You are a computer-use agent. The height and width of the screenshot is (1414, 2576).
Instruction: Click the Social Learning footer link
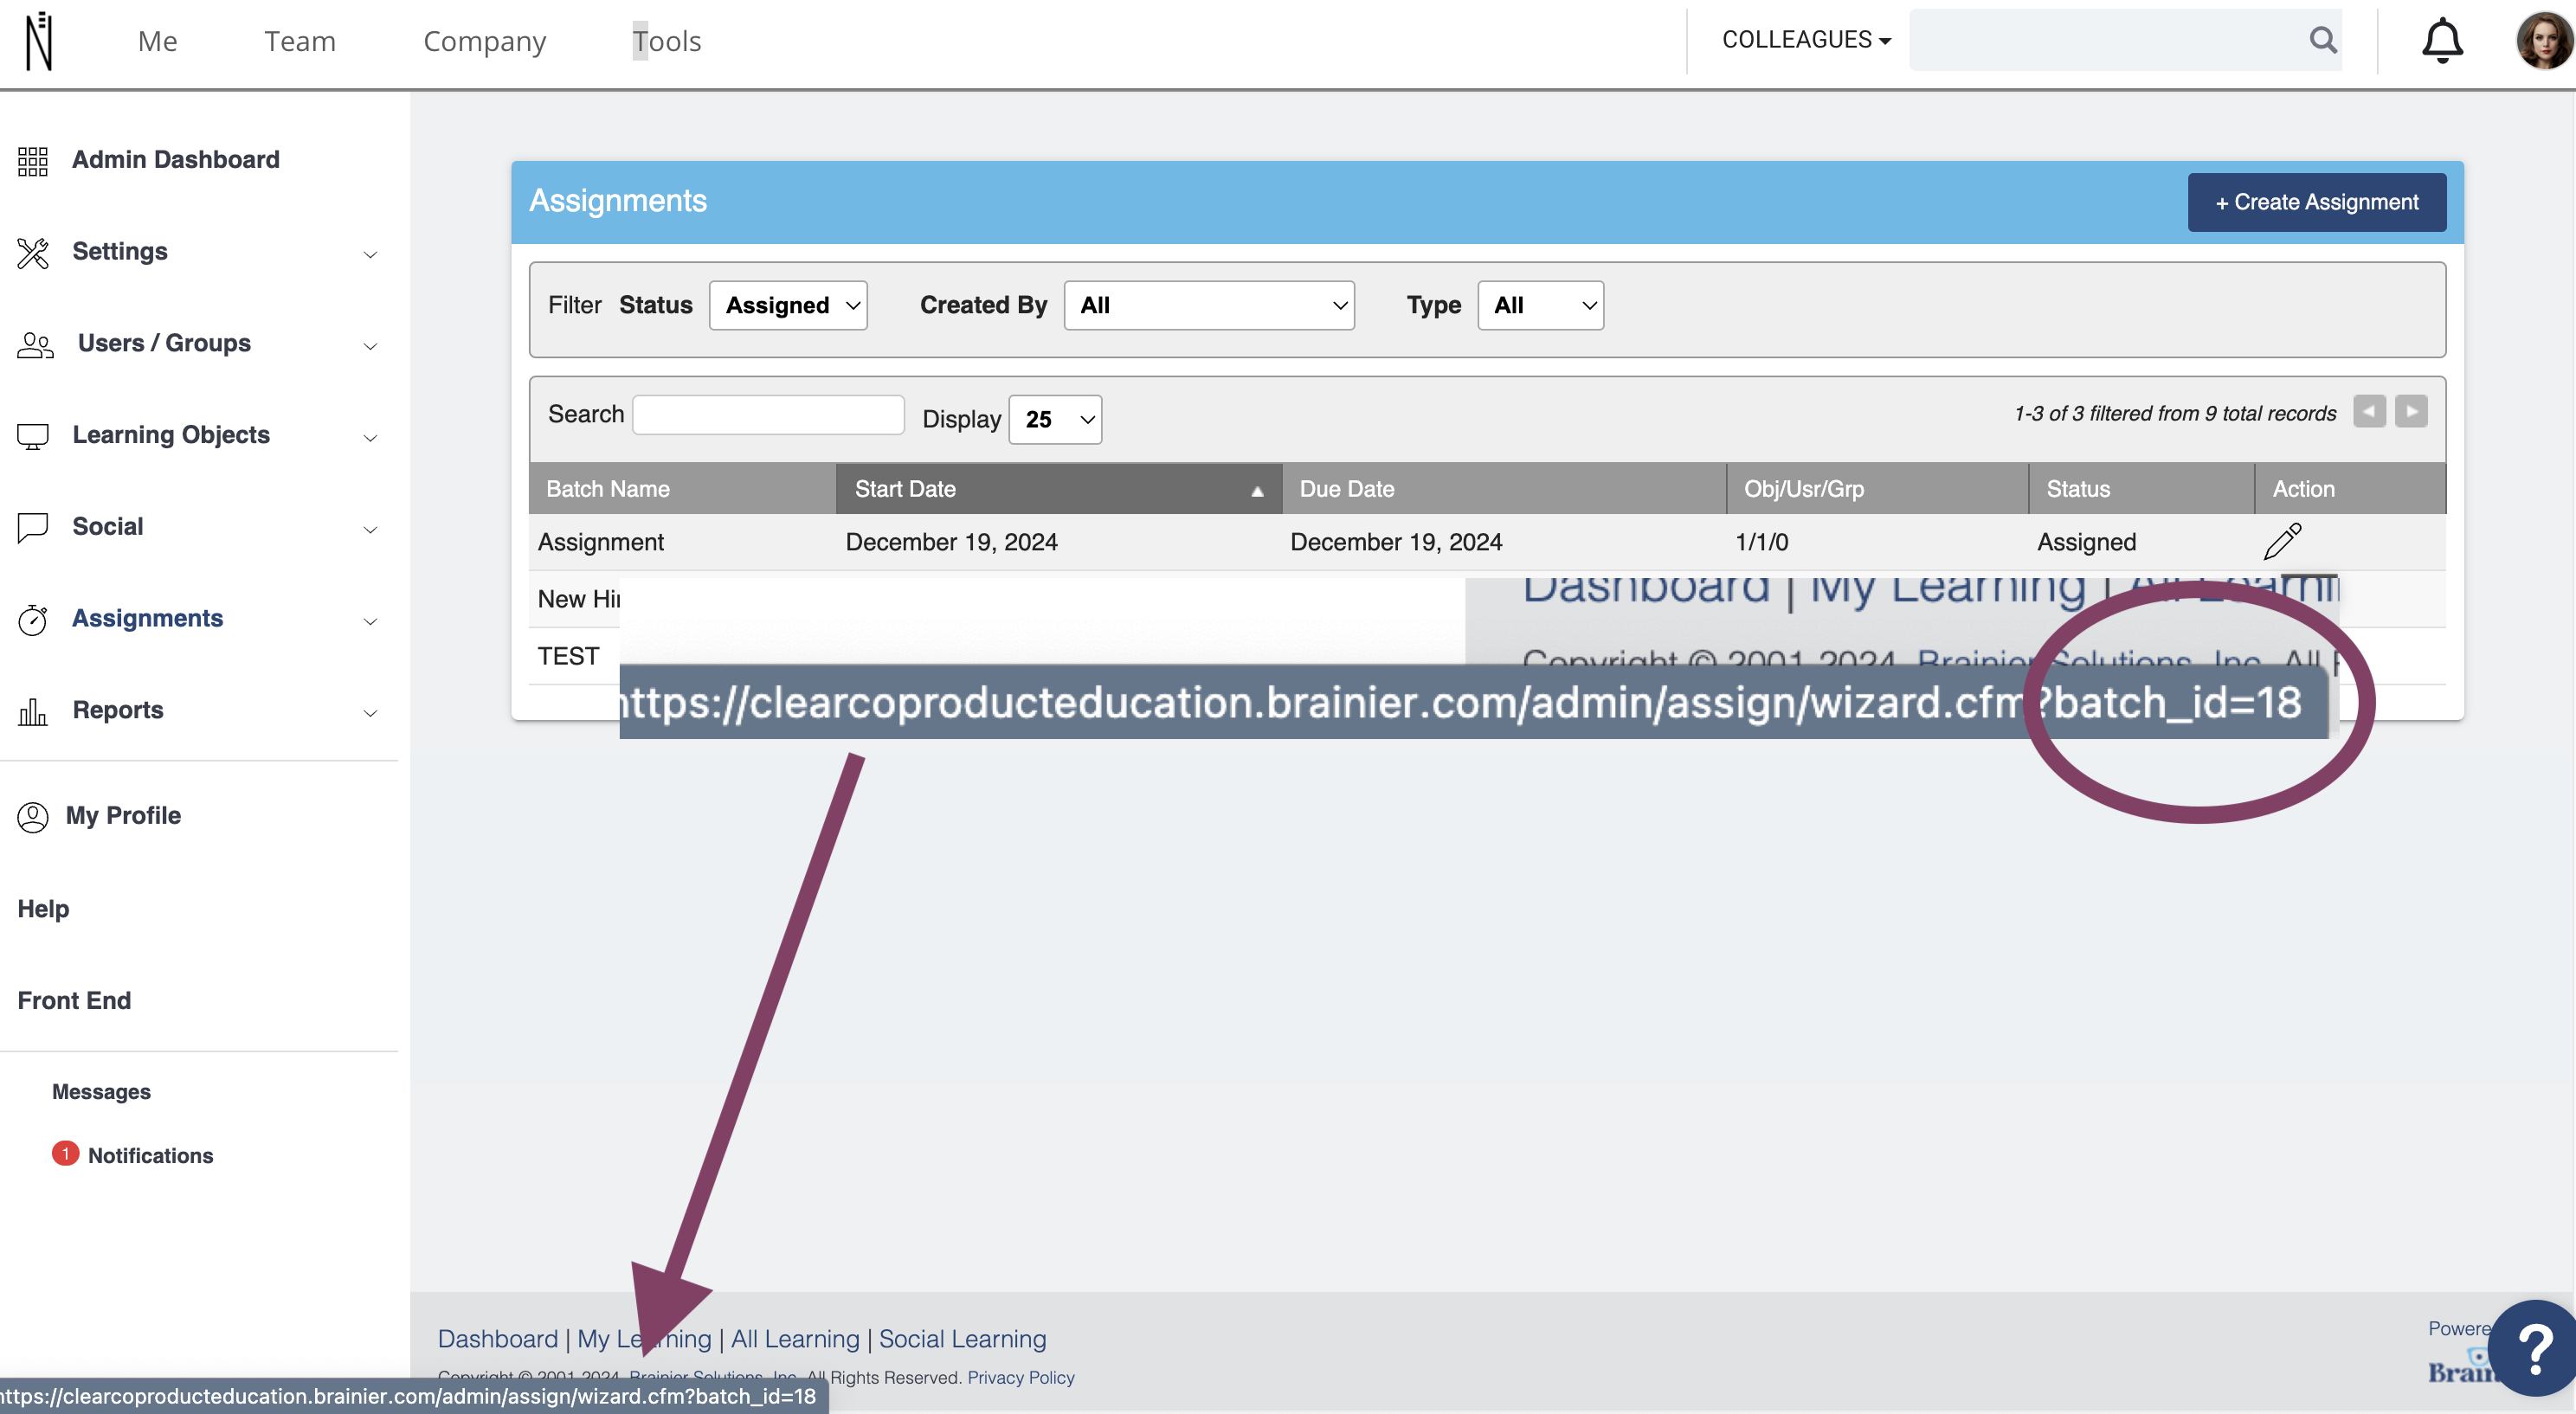962,1339
